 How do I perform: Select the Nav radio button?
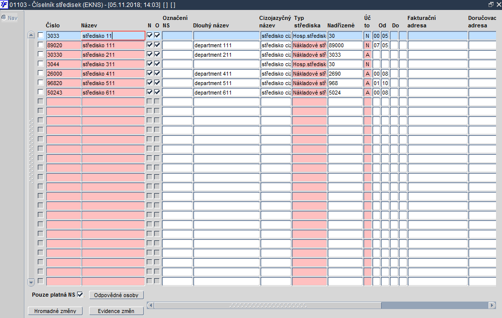coord(4,17)
